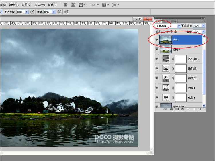The image size is (215, 161).
Task: Open the 流量 slider arrow
Action: (54, 12)
